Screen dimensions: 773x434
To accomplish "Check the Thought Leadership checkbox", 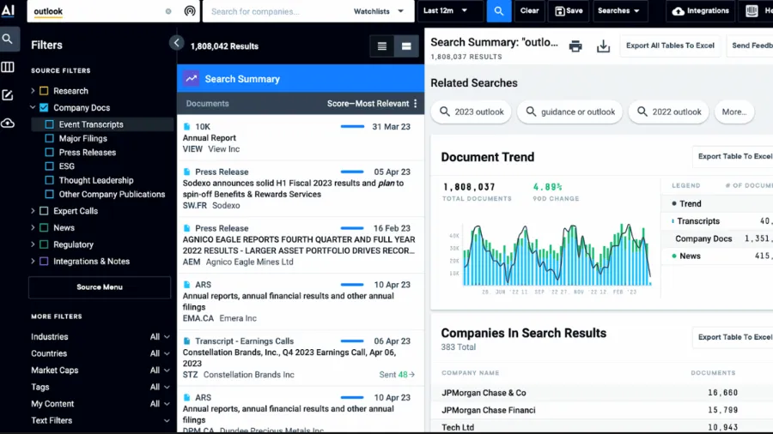I will pyautogui.click(x=49, y=181).
